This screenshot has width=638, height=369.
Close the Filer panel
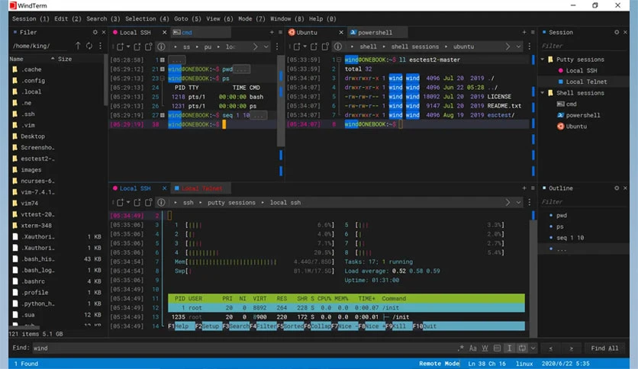pyautogui.click(x=103, y=32)
